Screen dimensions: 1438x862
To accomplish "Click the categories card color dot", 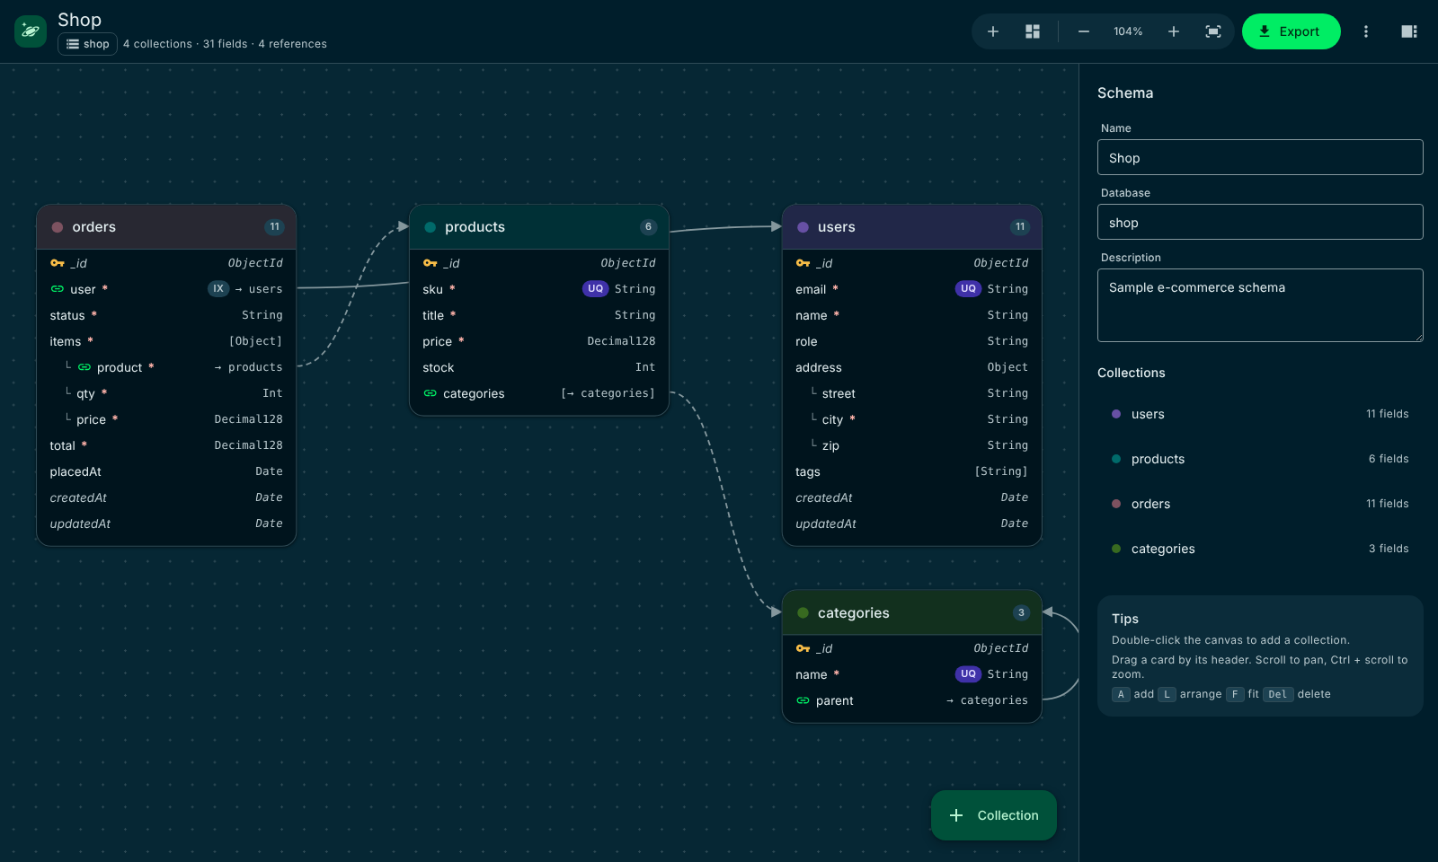I will click(803, 613).
